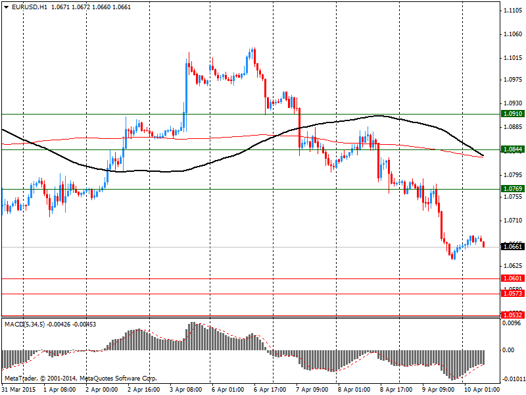Image resolution: width=526 pixels, height=395 pixels.
Task: Click the red 1.0601 level price tag
Action: (x=513, y=278)
